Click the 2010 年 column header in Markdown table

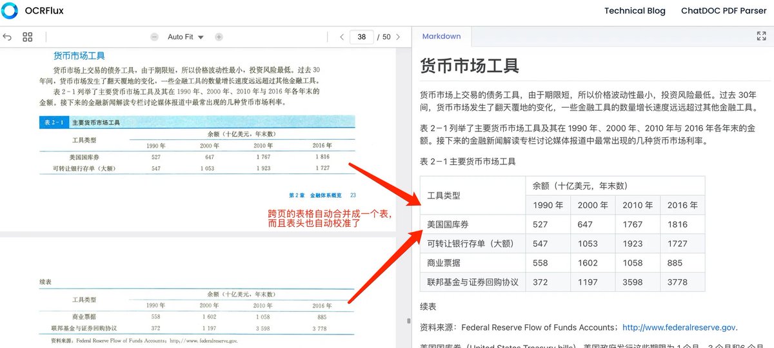[x=637, y=206]
